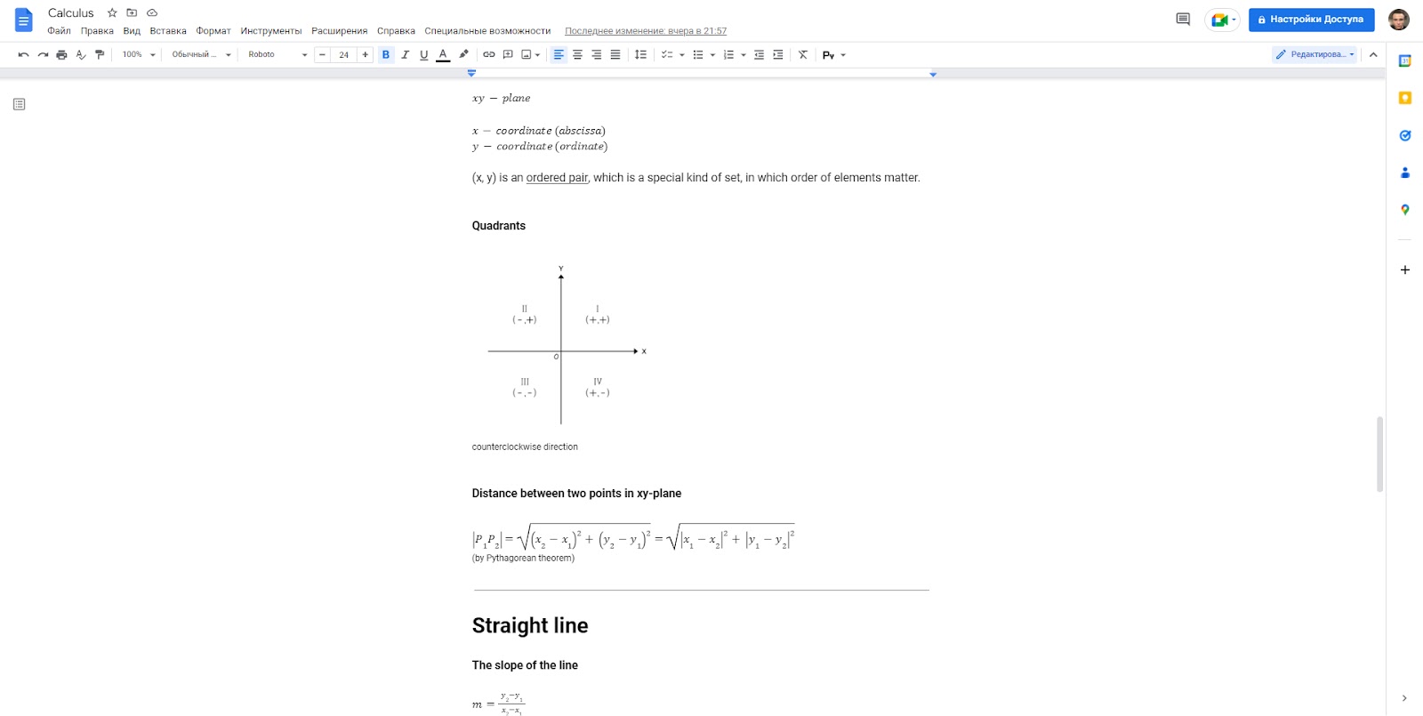The width and height of the screenshot is (1423, 716).
Task: Toggle underline formatting
Action: pos(424,55)
